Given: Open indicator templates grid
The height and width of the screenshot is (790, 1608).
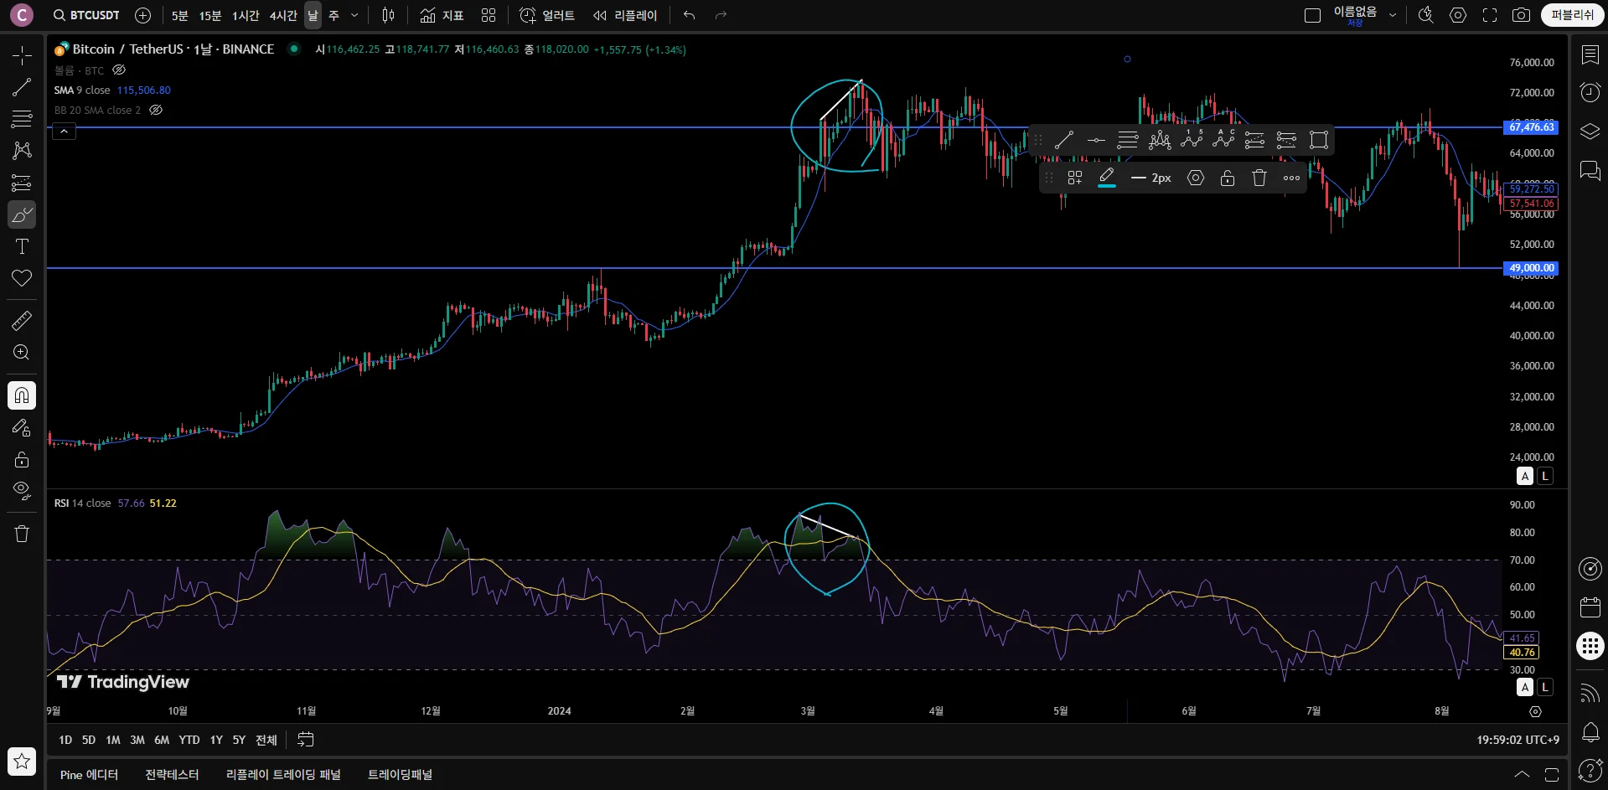Looking at the screenshot, I should pyautogui.click(x=489, y=15).
